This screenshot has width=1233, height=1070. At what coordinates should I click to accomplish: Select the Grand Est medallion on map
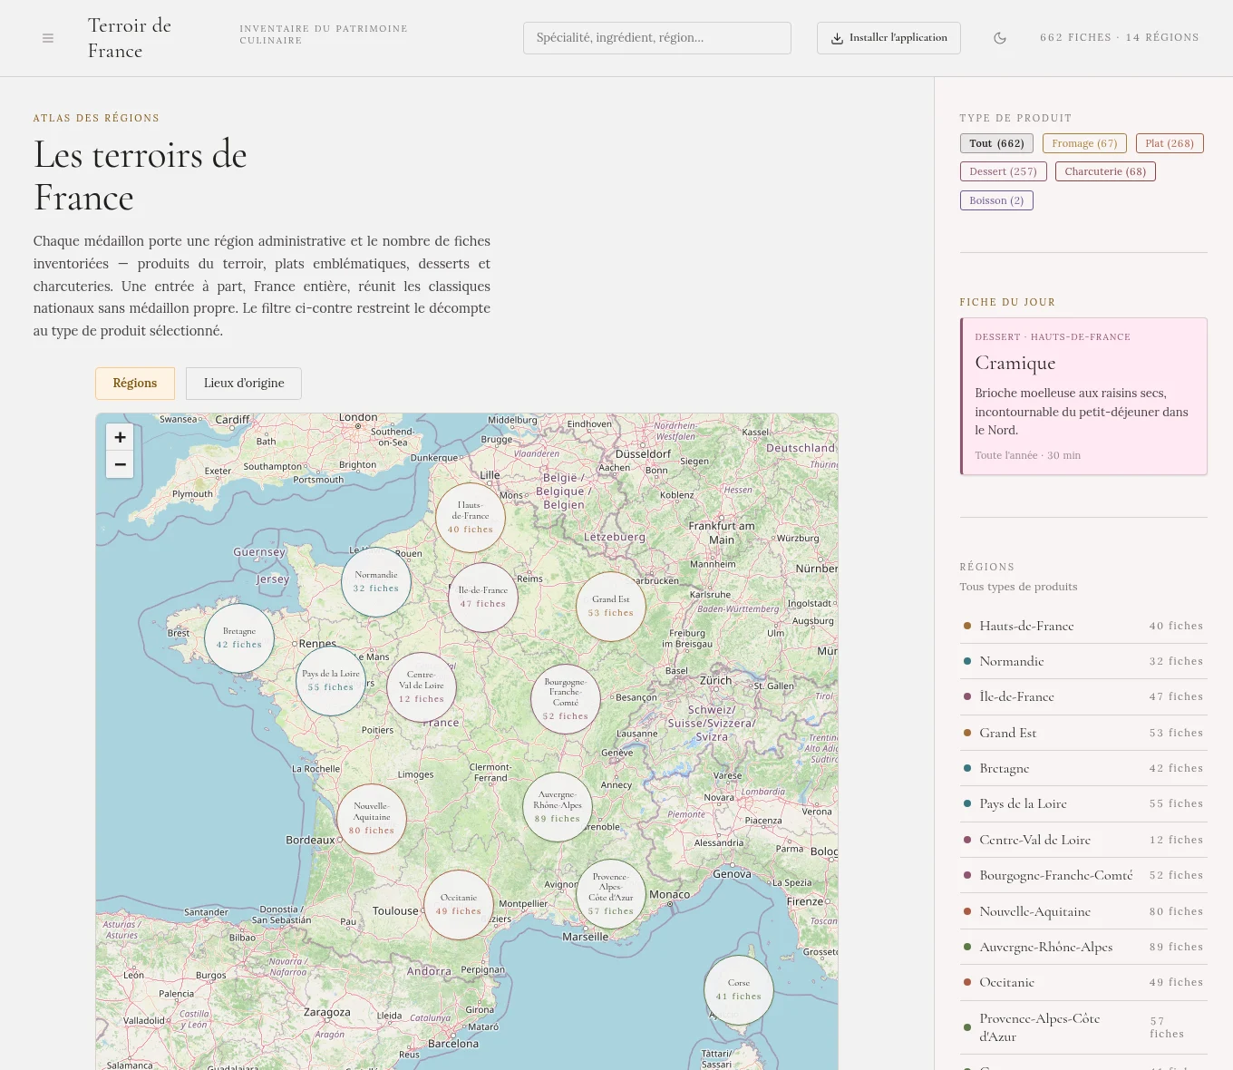pos(612,607)
